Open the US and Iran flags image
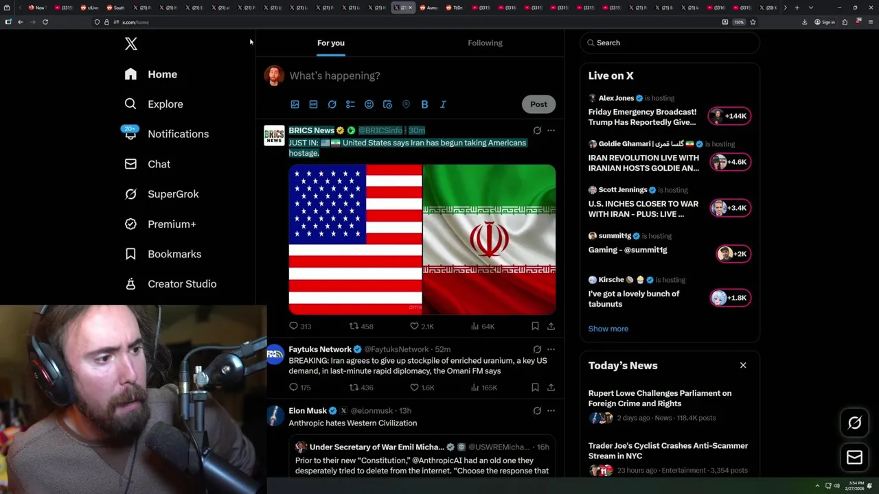Image resolution: width=879 pixels, height=494 pixels. (x=422, y=239)
